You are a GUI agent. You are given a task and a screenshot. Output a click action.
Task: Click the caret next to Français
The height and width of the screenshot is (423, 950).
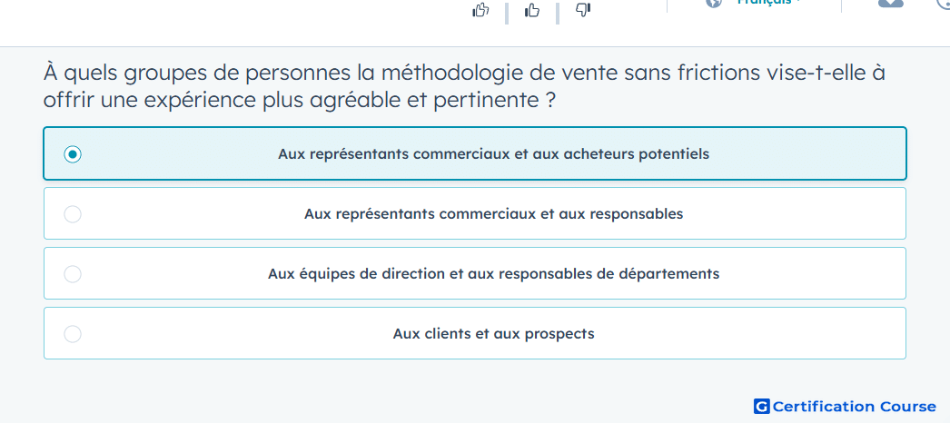(x=799, y=3)
